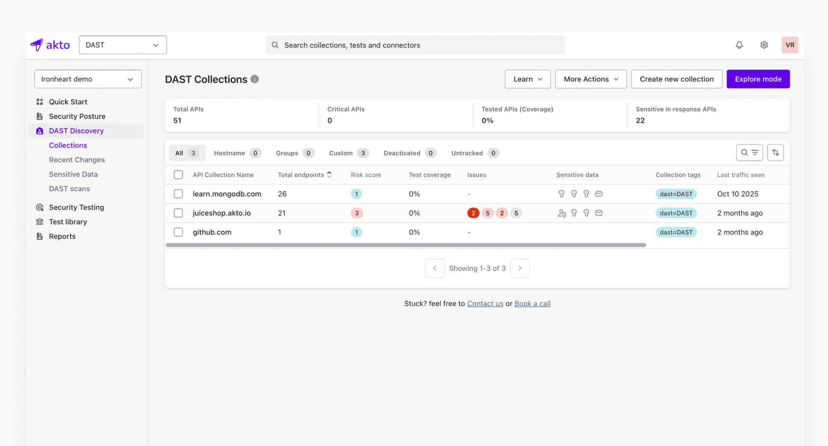This screenshot has width=828, height=446.
Task: Click the horizontal table scrollbar
Action: pos(406,245)
